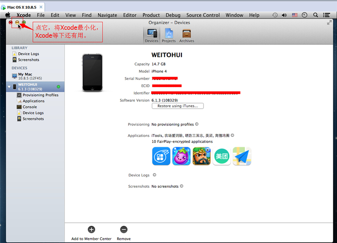Viewport: 337px width, 243px height.
Task: Open the Devices tab in Organizer
Action: click(x=152, y=36)
